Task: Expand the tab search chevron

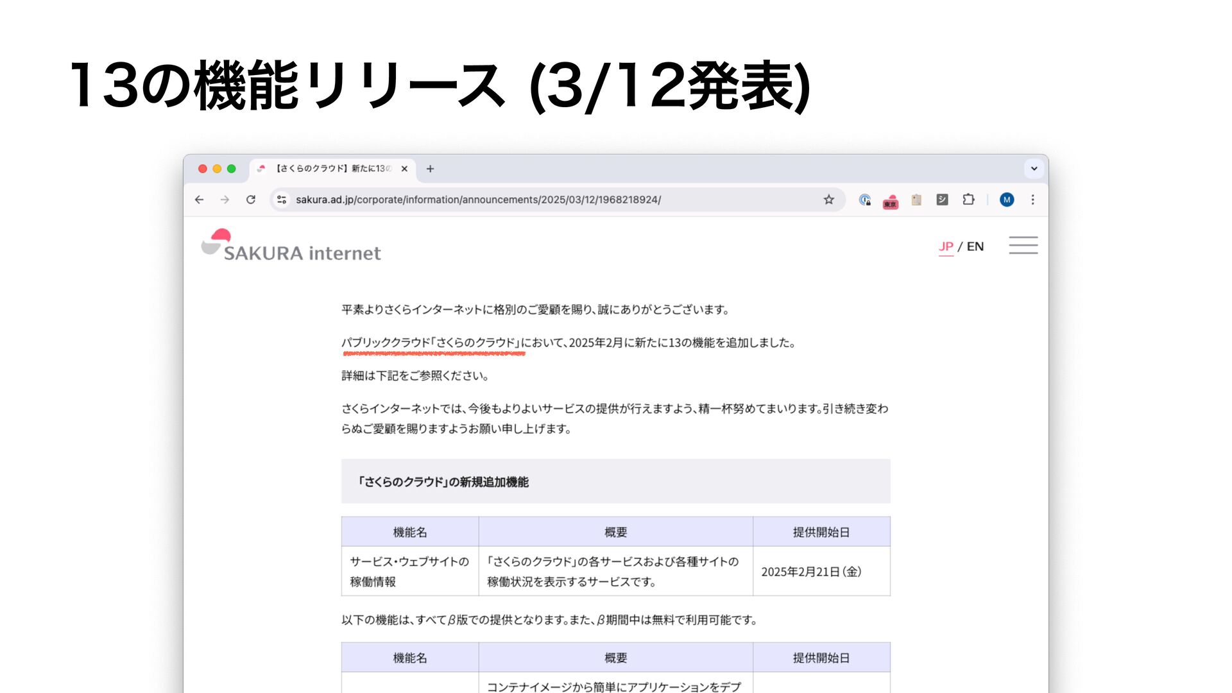Action: pos(1034,169)
